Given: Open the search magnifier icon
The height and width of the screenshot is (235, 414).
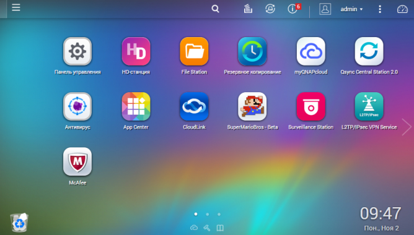Looking at the screenshot, I should [x=215, y=9].
